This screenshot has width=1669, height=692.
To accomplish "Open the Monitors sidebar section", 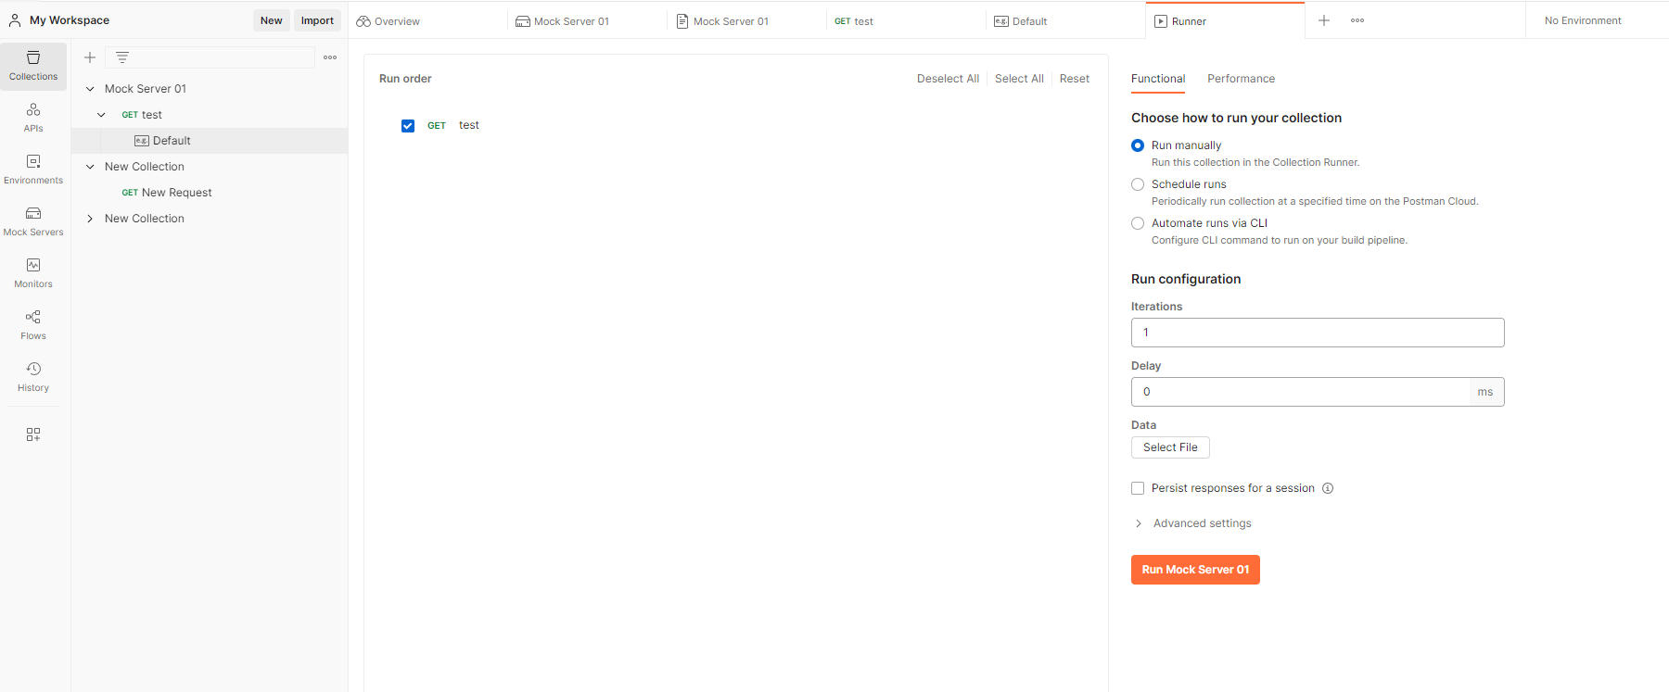I will coord(33,273).
